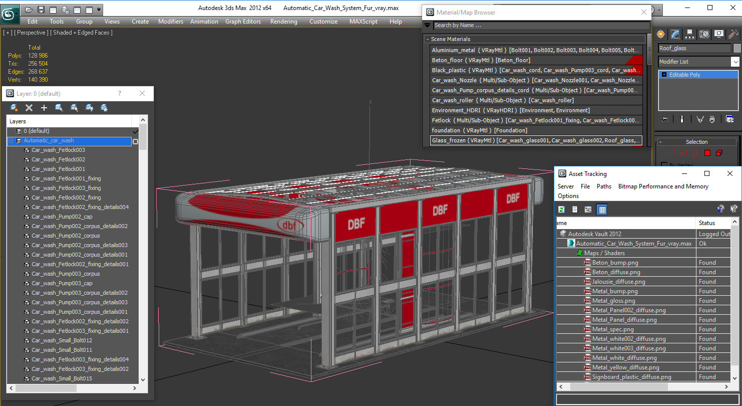Viewport: 742px width, 406px height.
Task: Open the Rendering menu
Action: point(283,22)
